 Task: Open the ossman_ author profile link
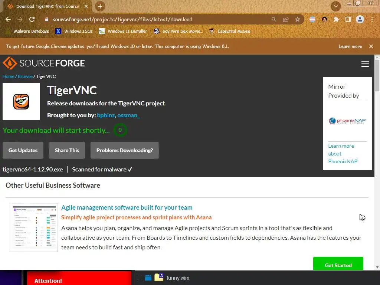[129, 115]
